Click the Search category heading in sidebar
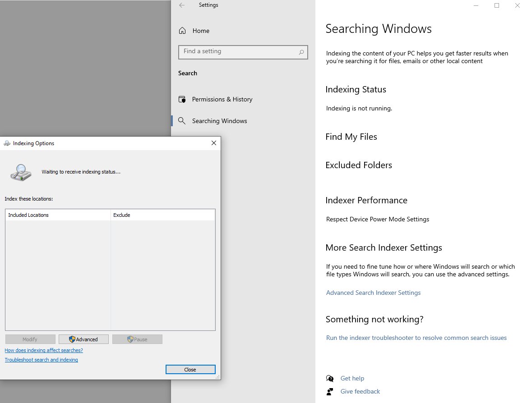This screenshot has width=527, height=403. pyautogui.click(x=188, y=73)
